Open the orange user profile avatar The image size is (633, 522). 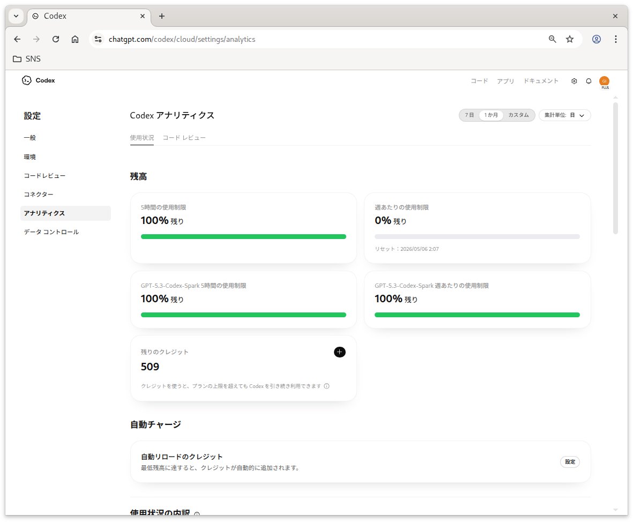(x=605, y=81)
